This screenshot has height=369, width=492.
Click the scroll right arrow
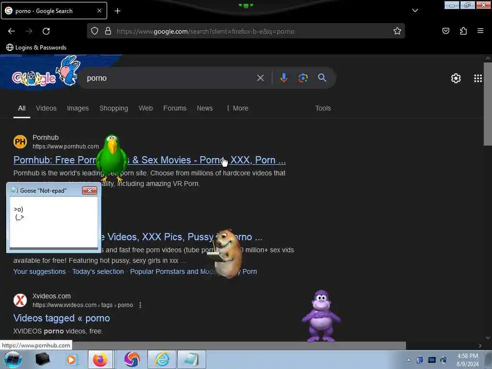480,345
